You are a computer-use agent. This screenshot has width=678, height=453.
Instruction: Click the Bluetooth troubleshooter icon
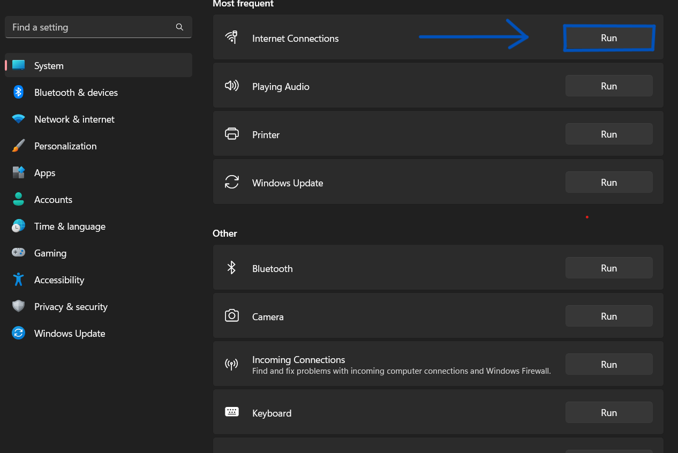[x=231, y=268]
